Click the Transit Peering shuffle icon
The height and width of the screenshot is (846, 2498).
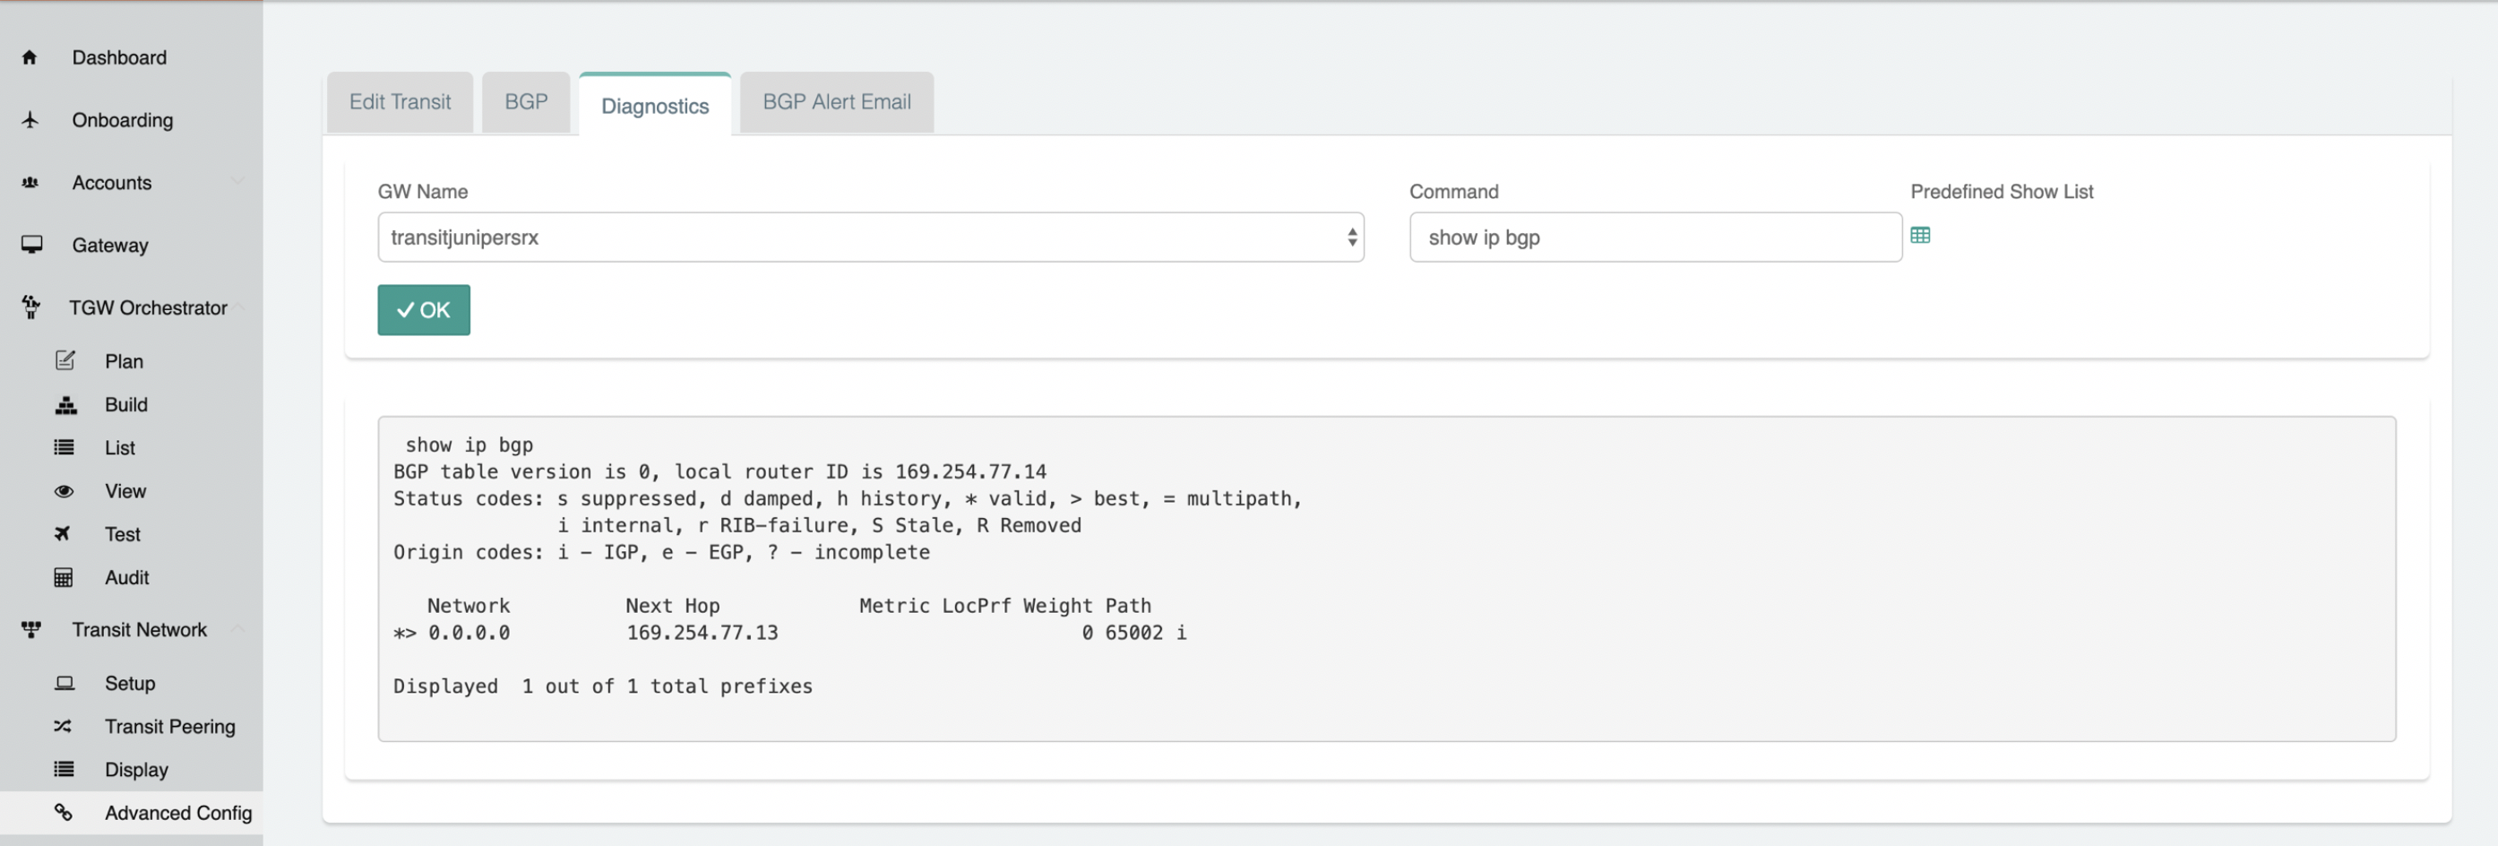pos(63,726)
